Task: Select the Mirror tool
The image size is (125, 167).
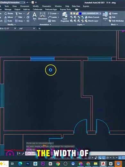Action: (x=9, y=17)
